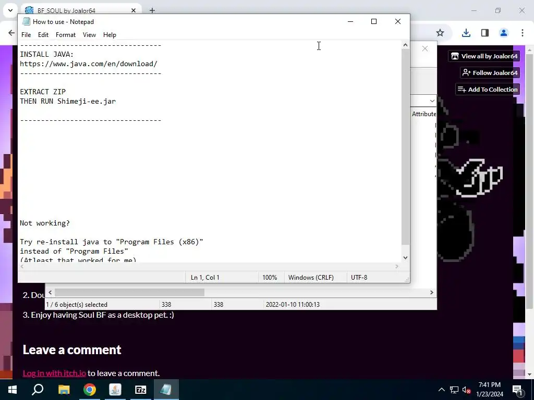The image size is (534, 400).
Task: Click the 7-Zip horizontal scrollbar thumb
Action: [129, 293]
